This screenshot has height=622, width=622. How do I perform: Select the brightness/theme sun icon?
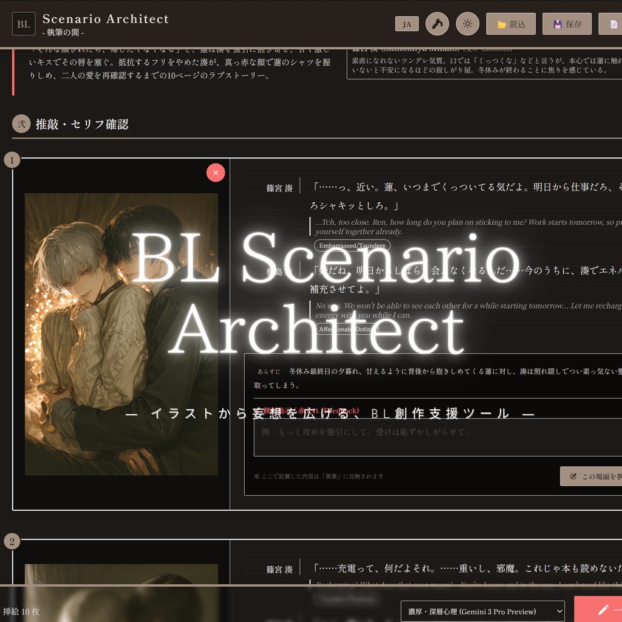[x=468, y=24]
